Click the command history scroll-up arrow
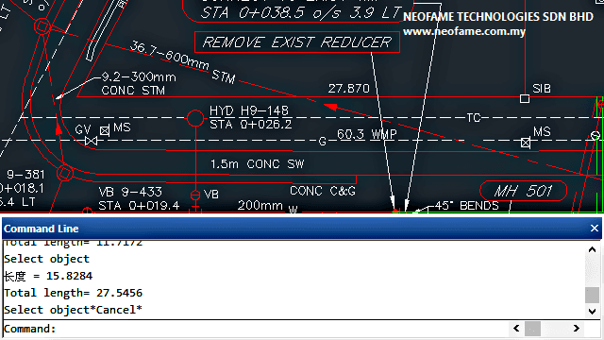Screen dimensions: 604x340 point(592,249)
